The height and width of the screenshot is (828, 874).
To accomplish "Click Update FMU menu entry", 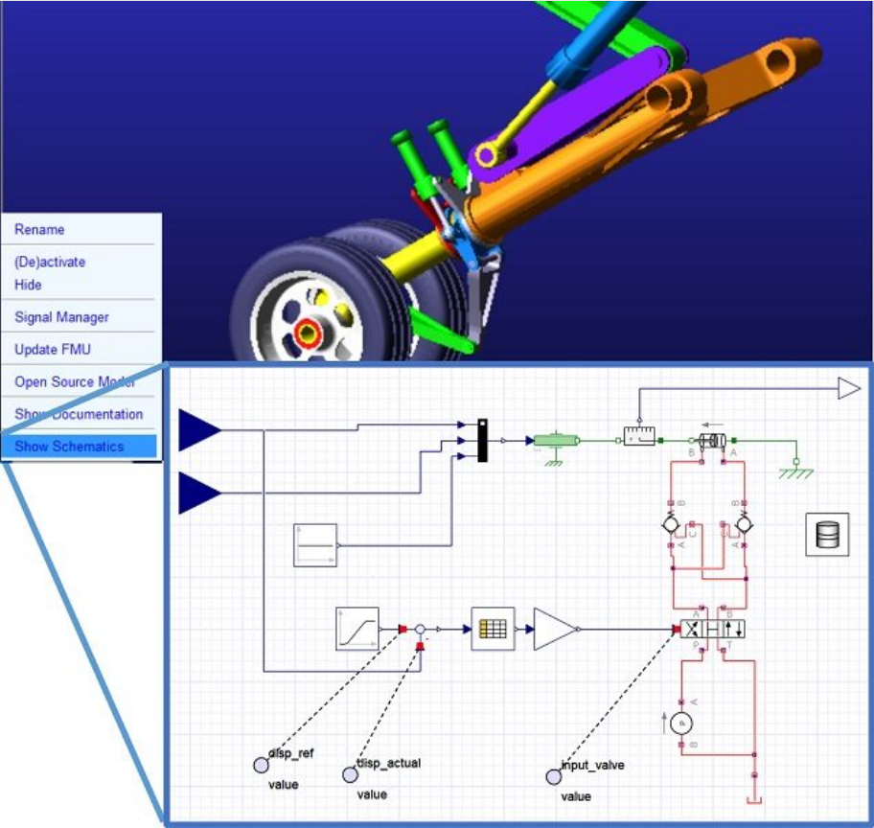I will (x=53, y=349).
